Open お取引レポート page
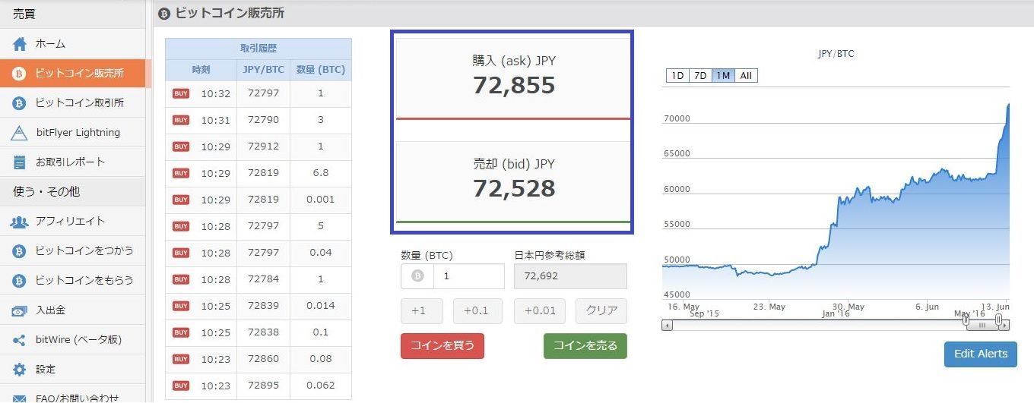 tap(72, 162)
